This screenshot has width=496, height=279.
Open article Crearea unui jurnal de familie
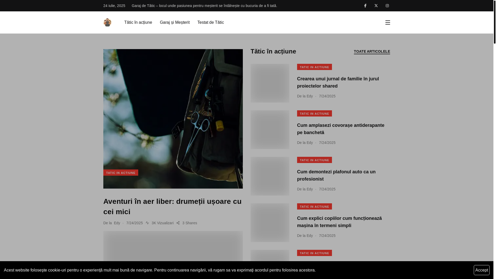click(x=338, y=82)
